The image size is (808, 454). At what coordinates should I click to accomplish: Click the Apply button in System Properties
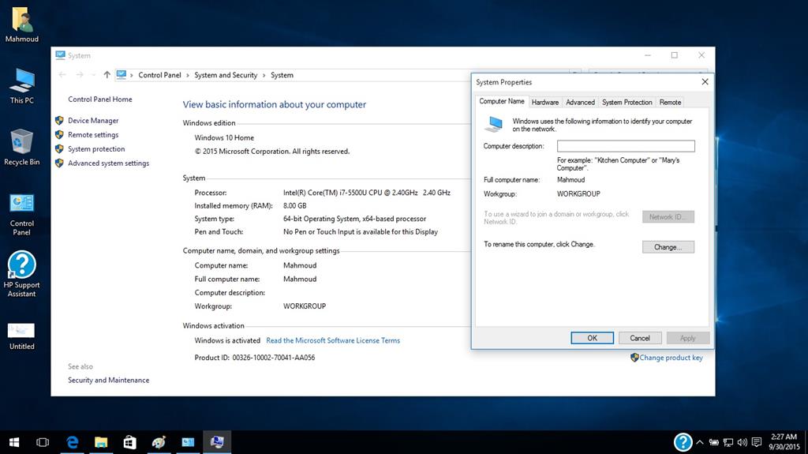coord(687,338)
